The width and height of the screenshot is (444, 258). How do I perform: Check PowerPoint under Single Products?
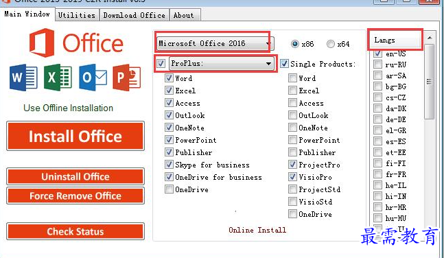(292, 139)
